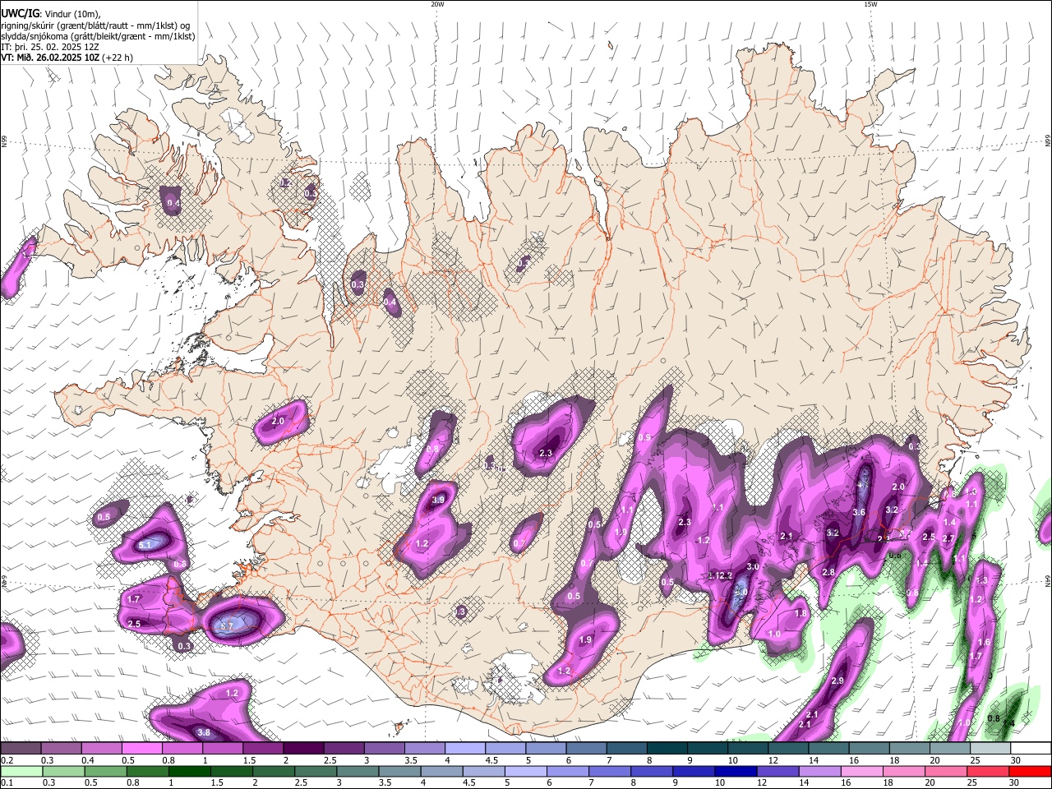This screenshot has height=789, width=1052.
Task: Select the '3.9' precipitation value on the map
Action: [x=438, y=500]
